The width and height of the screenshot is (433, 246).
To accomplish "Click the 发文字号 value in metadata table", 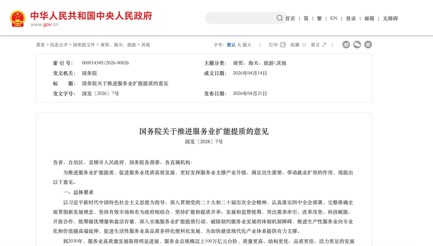I will 101,94.
